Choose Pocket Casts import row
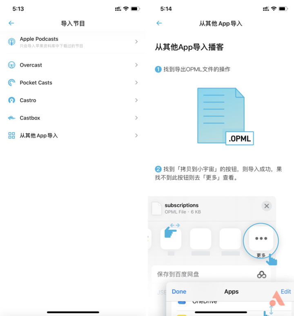This screenshot has height=316, width=294. 73,82
